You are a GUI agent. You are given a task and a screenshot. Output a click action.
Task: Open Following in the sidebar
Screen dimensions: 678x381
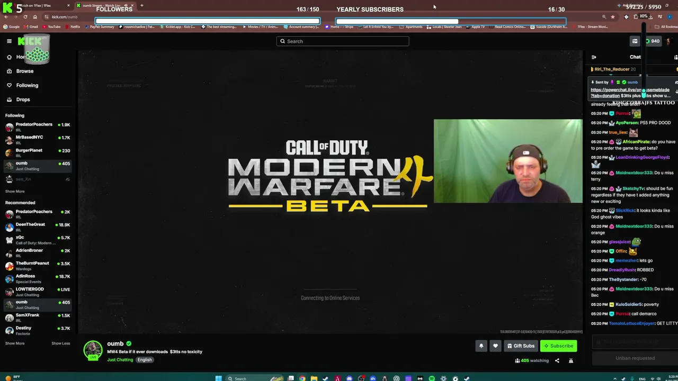(x=27, y=85)
